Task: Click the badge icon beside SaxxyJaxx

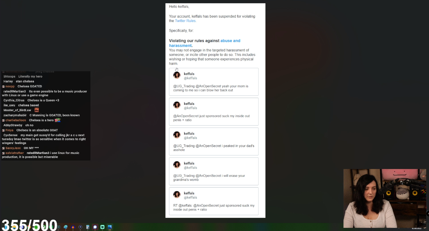Action: click(3, 148)
